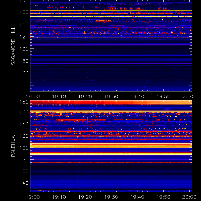Click the 19:20 time label under the Sagamore Hill plot
Image resolution: width=201 pixels, height=201 pixels.
(85, 96)
